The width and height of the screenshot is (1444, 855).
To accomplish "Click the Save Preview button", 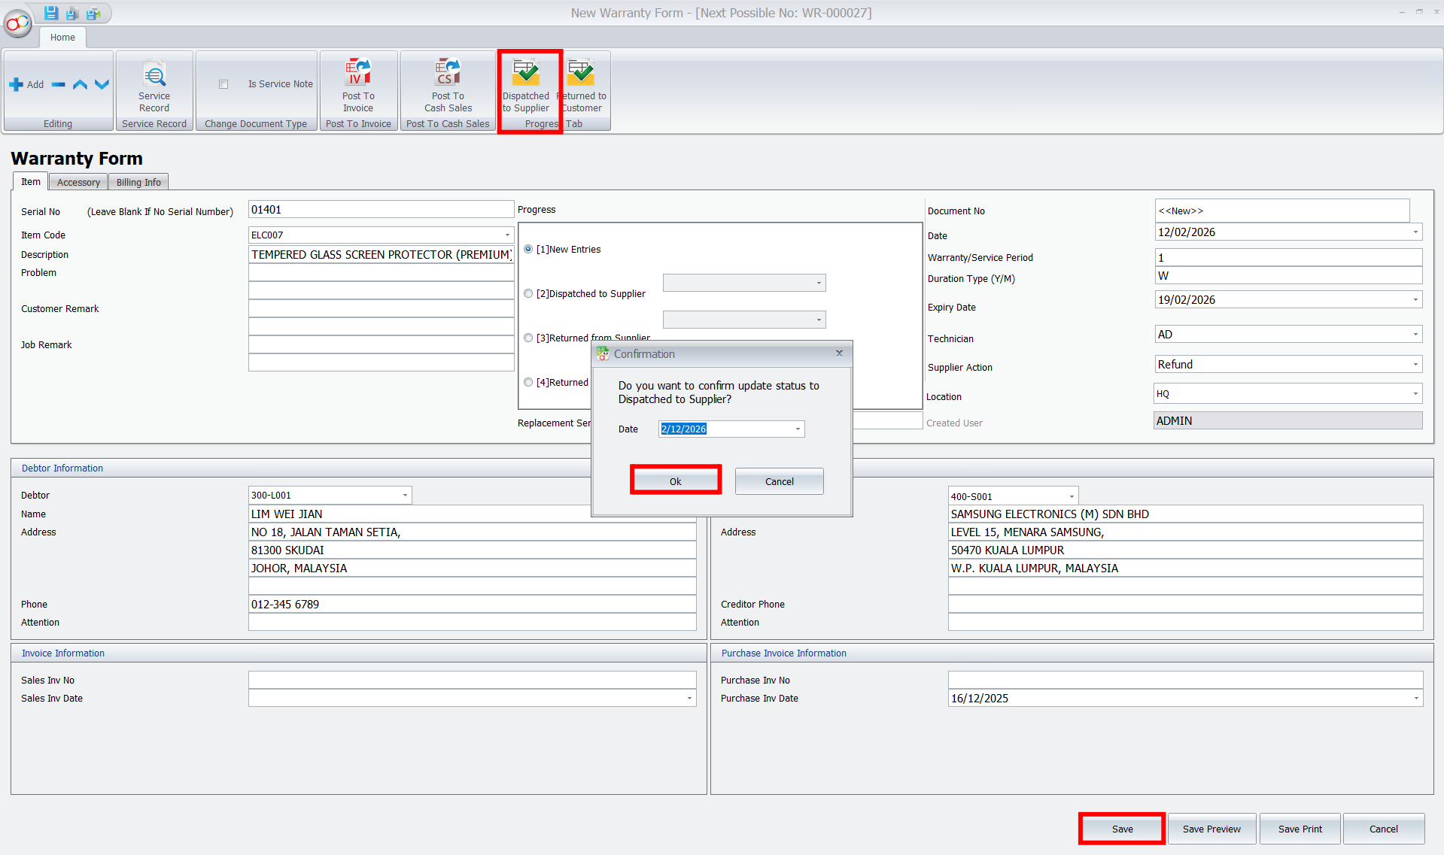I will tap(1211, 829).
